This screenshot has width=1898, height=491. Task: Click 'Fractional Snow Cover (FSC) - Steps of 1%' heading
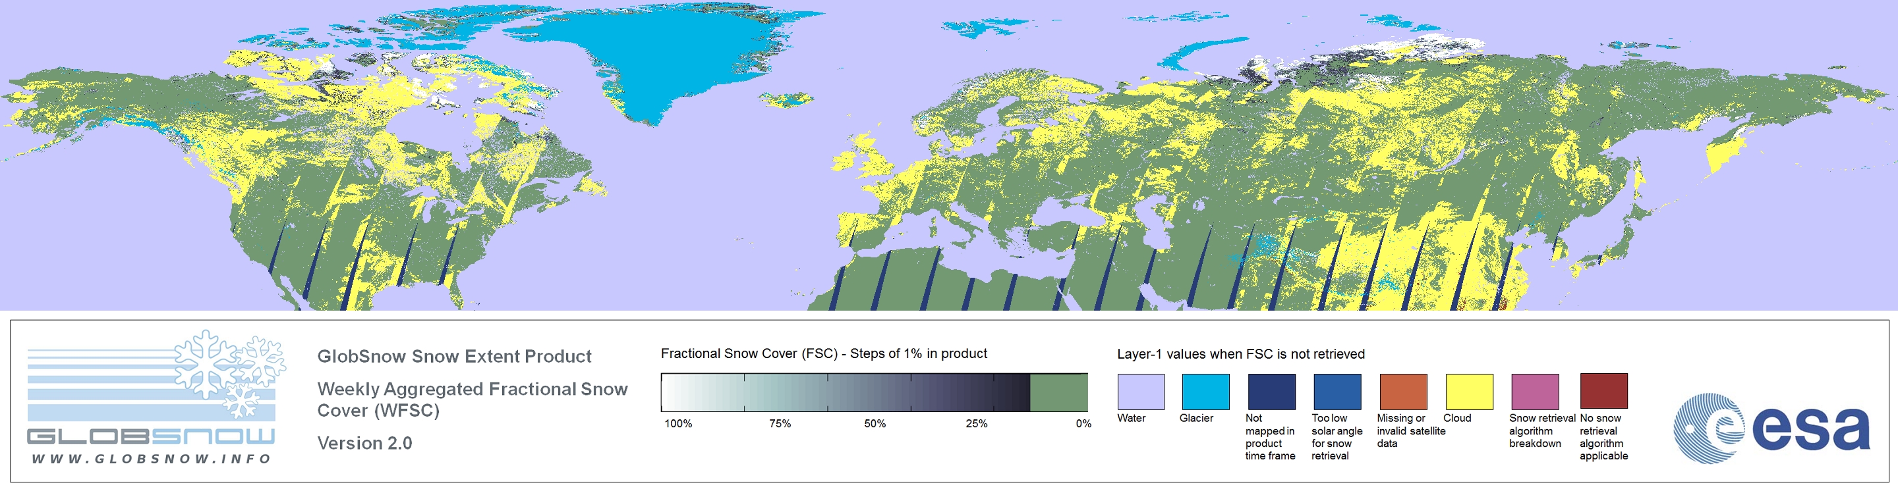coord(824,353)
